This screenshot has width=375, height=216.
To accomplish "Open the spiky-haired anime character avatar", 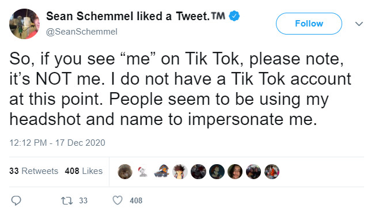I will (x=180, y=172).
